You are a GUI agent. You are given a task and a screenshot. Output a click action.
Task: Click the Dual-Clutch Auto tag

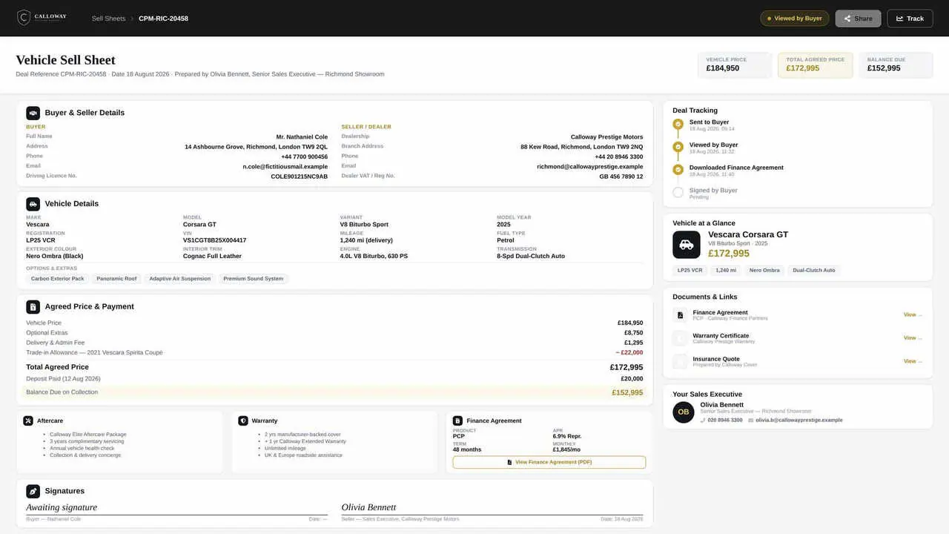[x=814, y=270]
